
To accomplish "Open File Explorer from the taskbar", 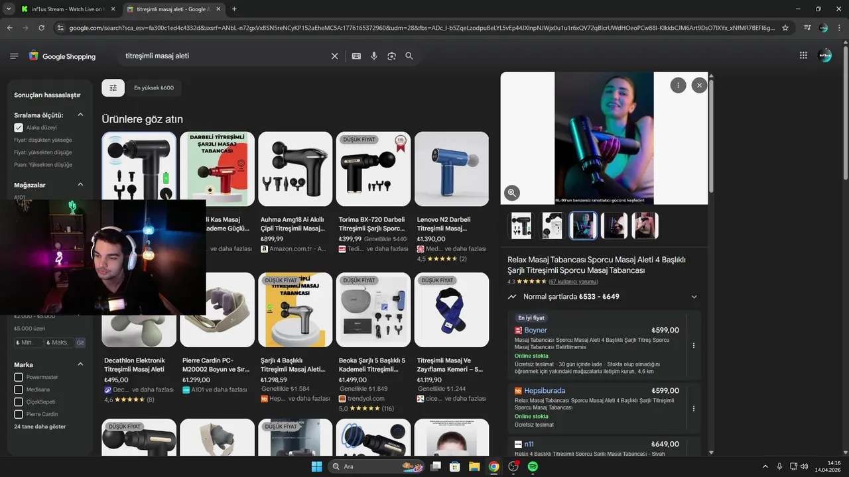I will click(x=474, y=466).
